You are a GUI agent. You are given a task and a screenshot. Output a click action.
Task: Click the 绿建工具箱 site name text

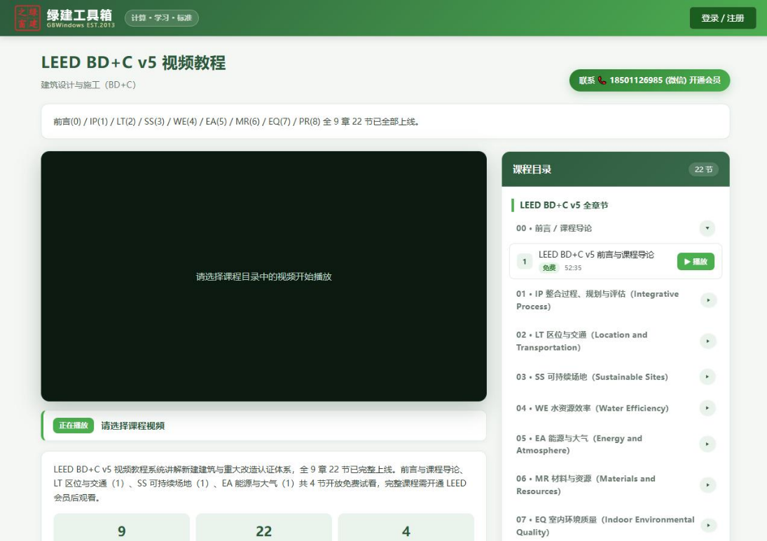point(79,15)
